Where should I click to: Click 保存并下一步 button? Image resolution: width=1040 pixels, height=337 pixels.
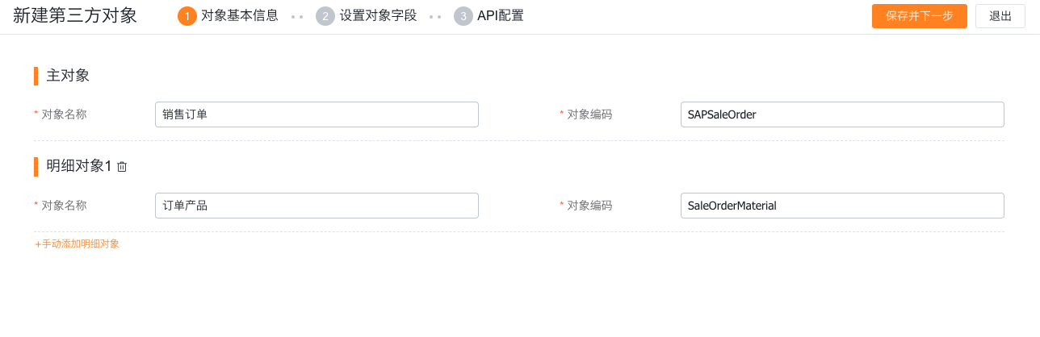coord(920,16)
